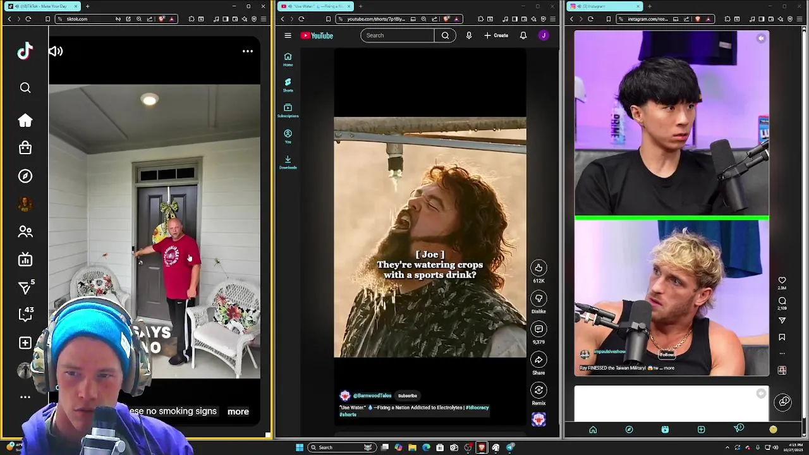Mute the TikTok video sound
Image resolution: width=809 pixels, height=455 pixels.
pyautogui.click(x=56, y=51)
